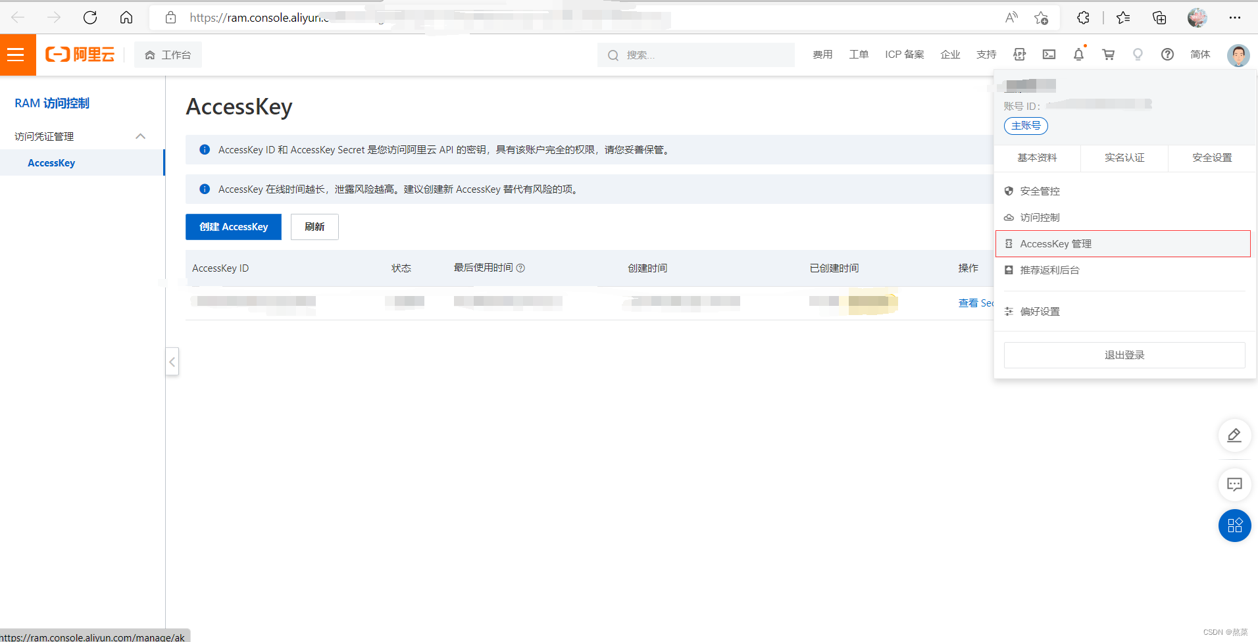
Task: Collapse the left sidebar panel
Action: [172, 361]
